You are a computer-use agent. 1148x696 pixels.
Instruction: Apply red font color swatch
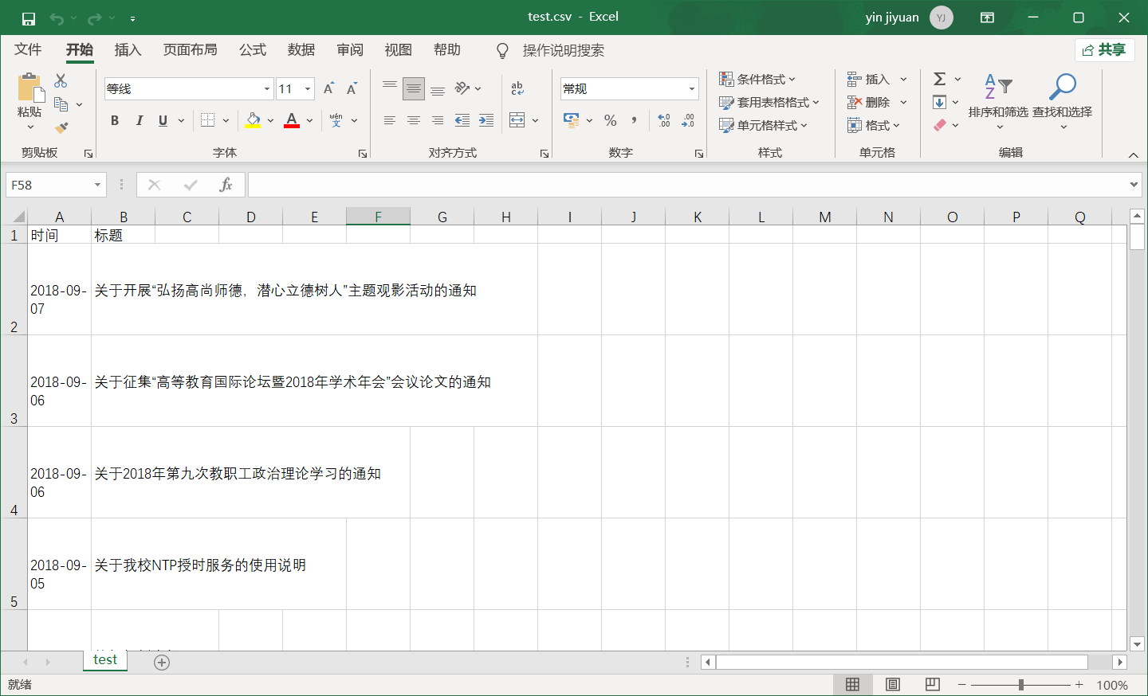(x=292, y=120)
